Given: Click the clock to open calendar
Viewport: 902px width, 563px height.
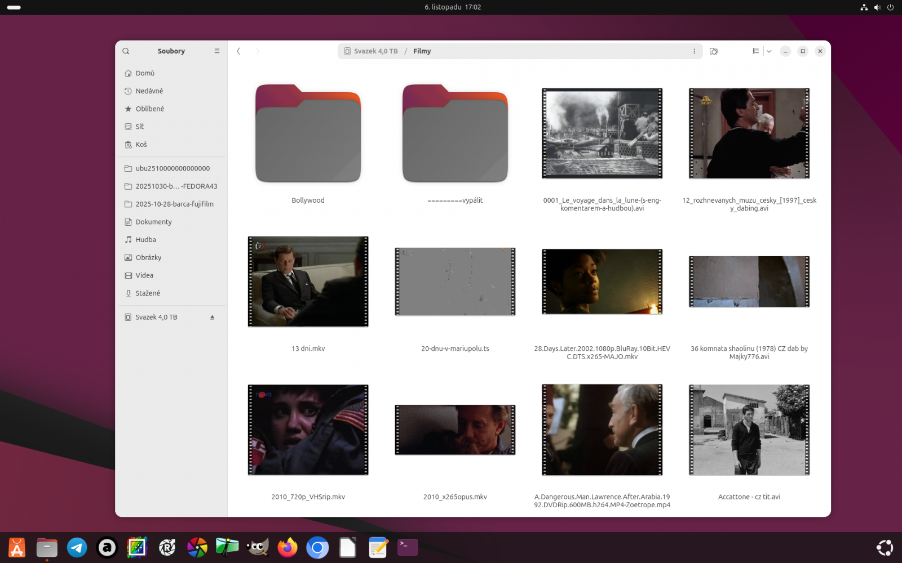Looking at the screenshot, I should 452,7.
